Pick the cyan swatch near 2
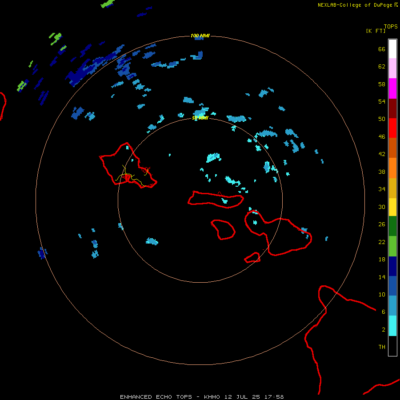 (392, 326)
